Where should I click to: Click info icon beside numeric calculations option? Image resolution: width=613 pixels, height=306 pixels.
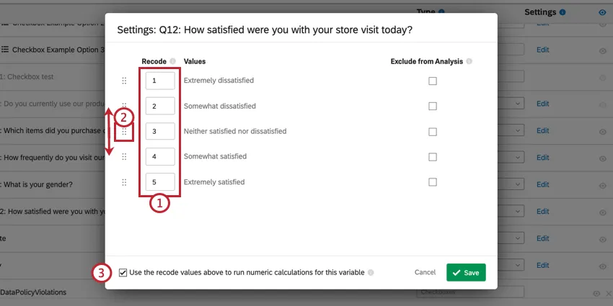click(x=371, y=273)
